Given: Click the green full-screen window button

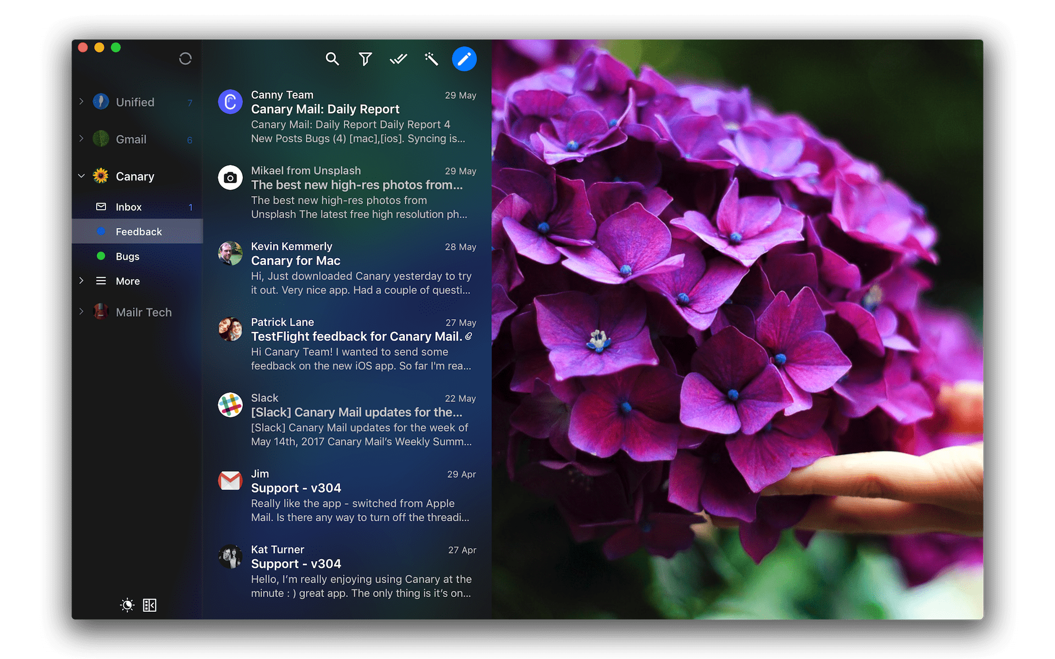Looking at the screenshot, I should [116, 47].
